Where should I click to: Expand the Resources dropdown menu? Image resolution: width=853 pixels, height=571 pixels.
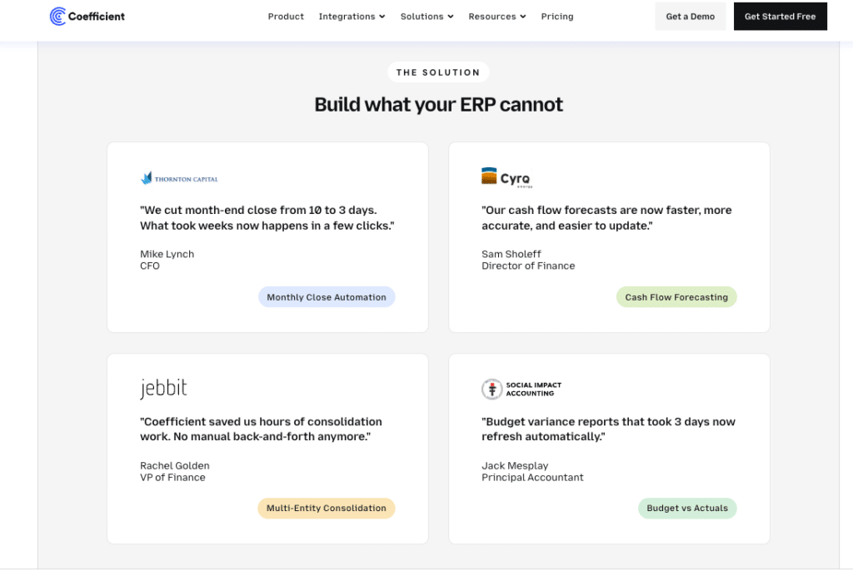point(496,17)
